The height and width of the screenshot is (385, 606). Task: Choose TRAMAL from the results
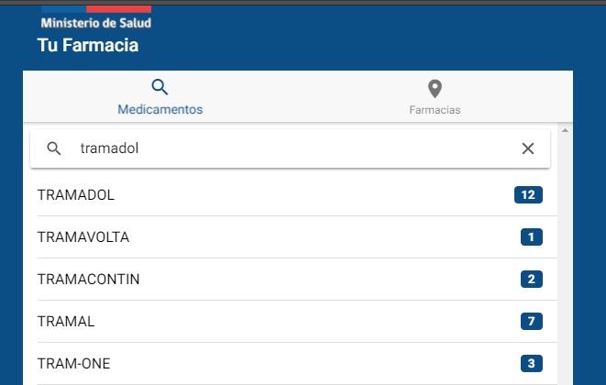[x=297, y=321]
